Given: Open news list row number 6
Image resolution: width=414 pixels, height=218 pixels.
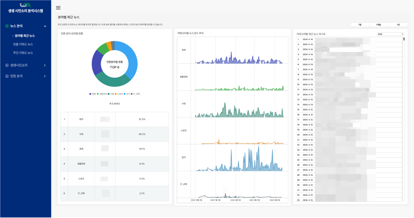Looking at the screenshot, I should pos(349,64).
